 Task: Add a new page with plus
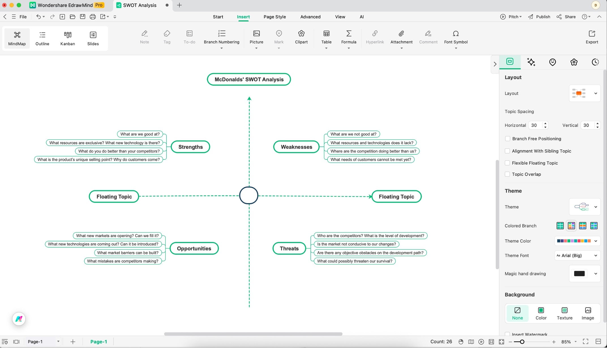(x=73, y=342)
